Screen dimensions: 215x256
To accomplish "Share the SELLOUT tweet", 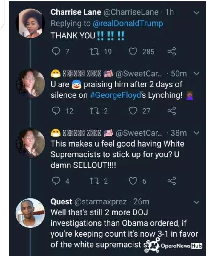I will 171,181.
